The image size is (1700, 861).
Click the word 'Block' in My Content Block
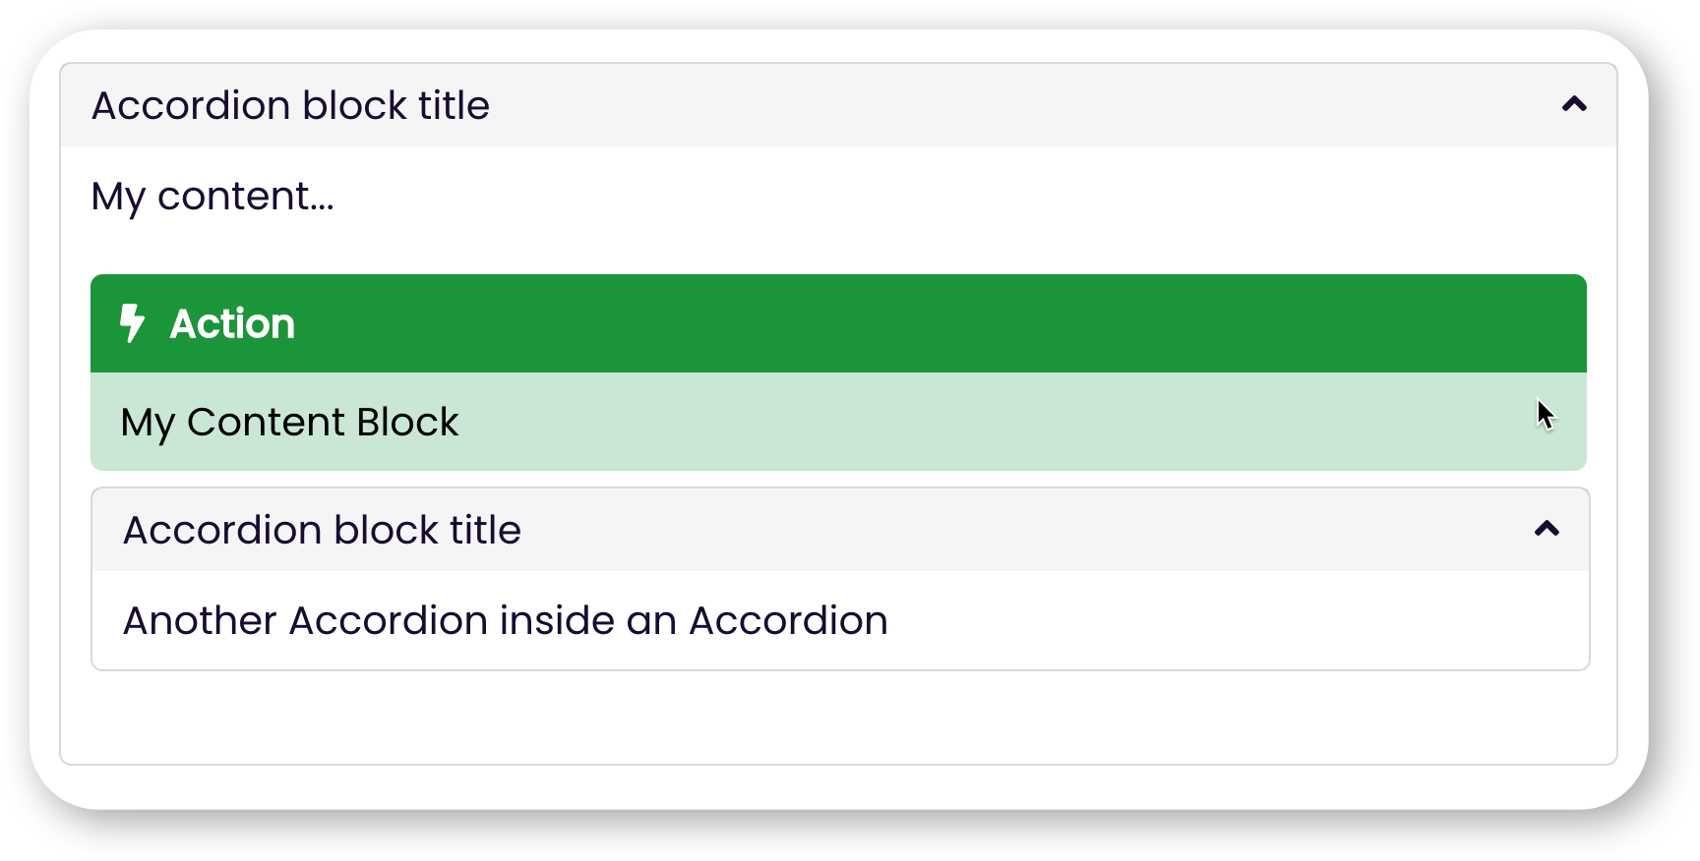407,422
